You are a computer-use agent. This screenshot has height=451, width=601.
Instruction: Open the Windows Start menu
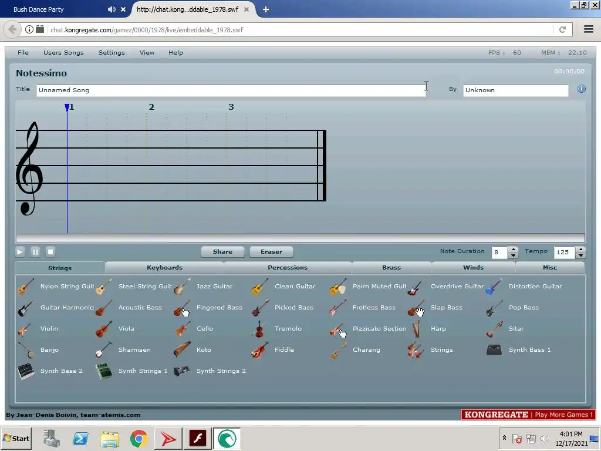pyautogui.click(x=16, y=439)
